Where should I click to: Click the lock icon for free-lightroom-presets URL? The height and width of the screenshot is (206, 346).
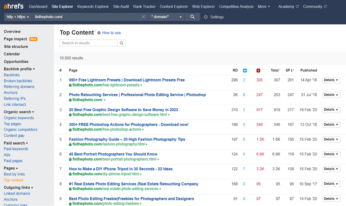click(70, 85)
